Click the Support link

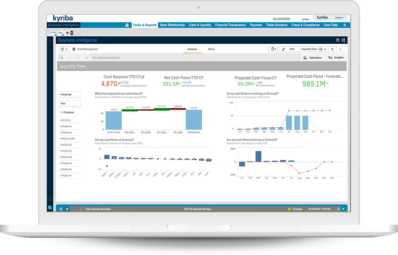339,18
